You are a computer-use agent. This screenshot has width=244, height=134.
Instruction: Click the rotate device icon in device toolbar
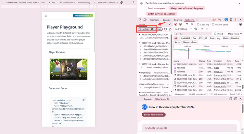coord(122,2)
